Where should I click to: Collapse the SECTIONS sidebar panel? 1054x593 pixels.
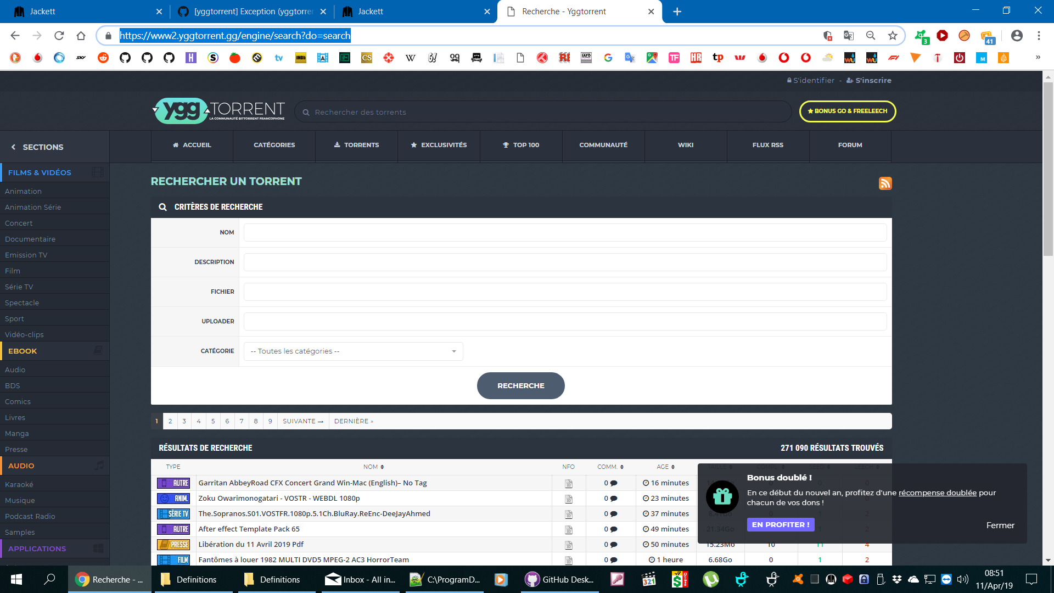pos(13,147)
